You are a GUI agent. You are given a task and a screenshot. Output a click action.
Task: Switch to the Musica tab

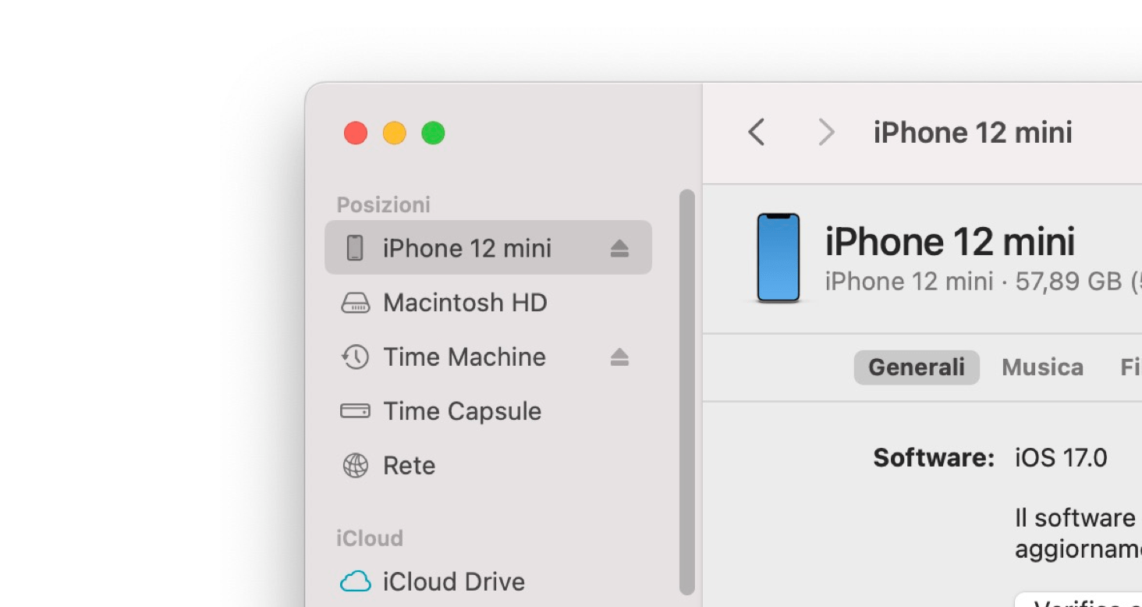pyautogui.click(x=1042, y=367)
